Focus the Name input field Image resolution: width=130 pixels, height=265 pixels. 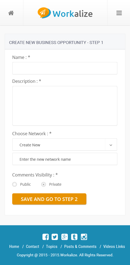pyautogui.click(x=65, y=68)
